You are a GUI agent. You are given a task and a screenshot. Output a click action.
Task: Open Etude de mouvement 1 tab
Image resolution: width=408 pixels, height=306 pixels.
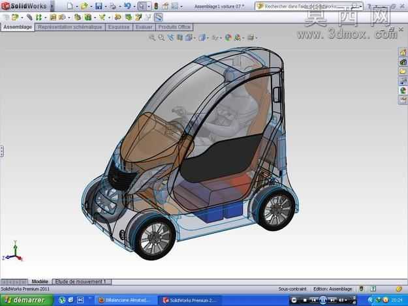(x=81, y=282)
